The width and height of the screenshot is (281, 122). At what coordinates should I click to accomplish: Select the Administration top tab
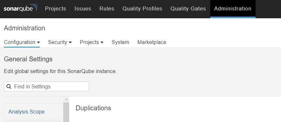[233, 8]
